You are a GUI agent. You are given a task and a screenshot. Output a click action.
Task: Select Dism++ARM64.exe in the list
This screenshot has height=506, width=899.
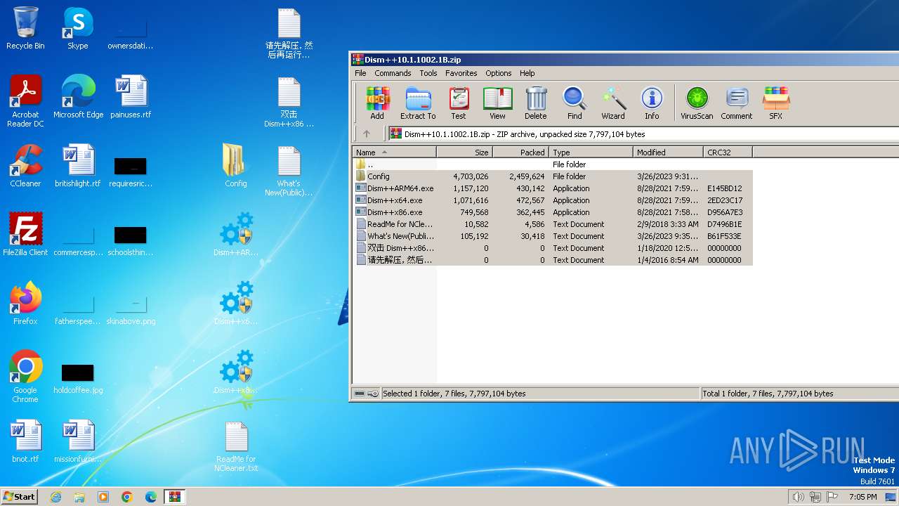[x=552, y=188]
